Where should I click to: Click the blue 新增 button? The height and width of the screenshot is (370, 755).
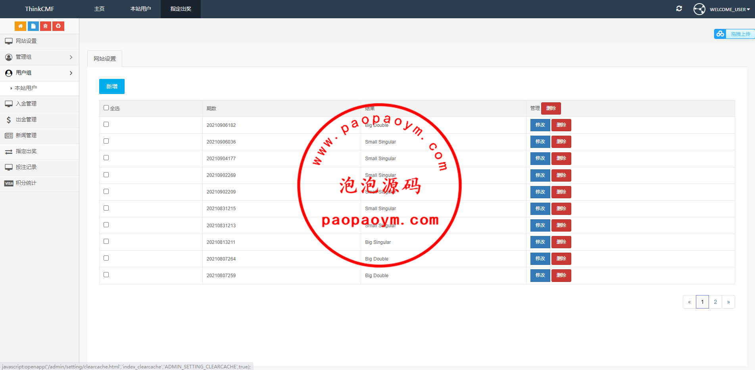(x=112, y=86)
